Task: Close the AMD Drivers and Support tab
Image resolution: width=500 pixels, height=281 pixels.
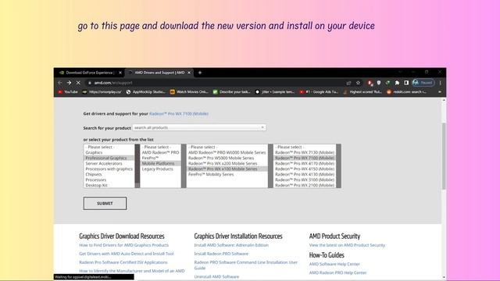Action: pyautogui.click(x=189, y=73)
